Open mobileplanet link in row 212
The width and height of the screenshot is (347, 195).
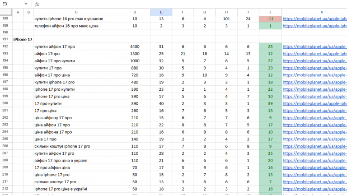click(314, 189)
